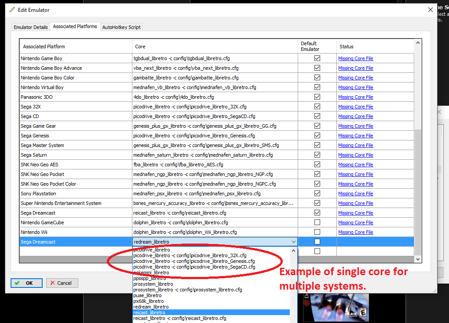Screen dimensions: 449x323
Task: Toggle default emulator for Sony Playstation
Action: pos(317,194)
